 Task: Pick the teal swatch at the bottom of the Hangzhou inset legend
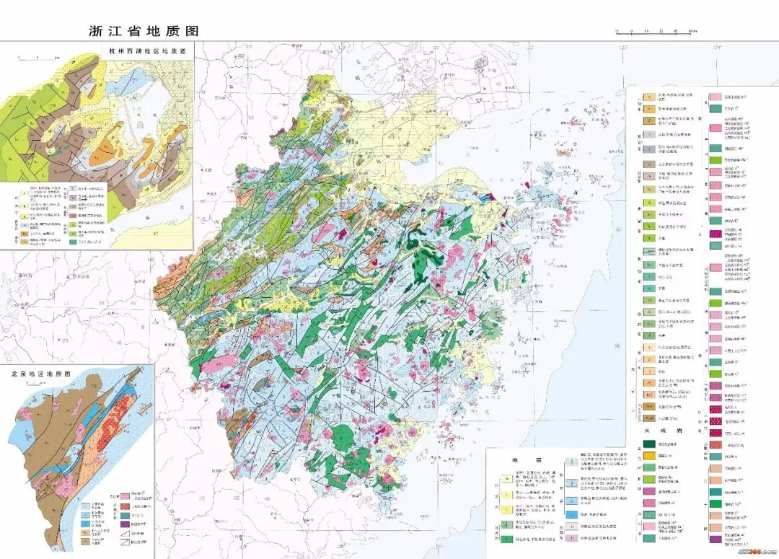tap(73, 242)
